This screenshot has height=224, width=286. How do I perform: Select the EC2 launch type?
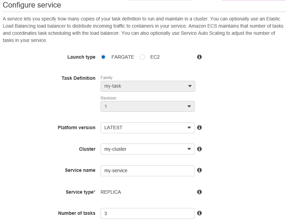(x=142, y=57)
